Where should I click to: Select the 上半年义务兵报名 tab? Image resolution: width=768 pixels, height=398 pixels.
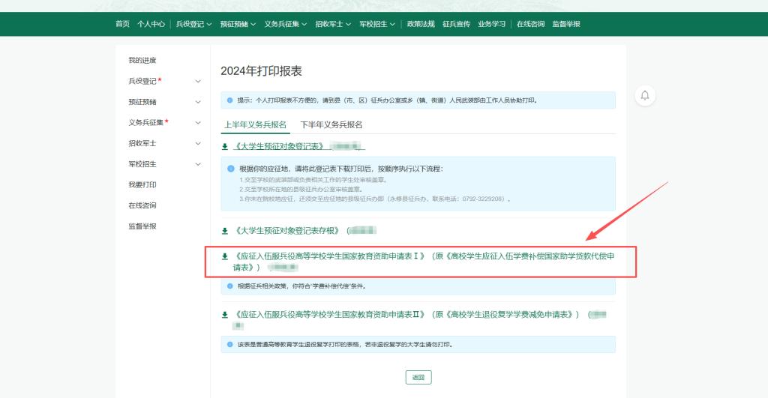(x=255, y=124)
